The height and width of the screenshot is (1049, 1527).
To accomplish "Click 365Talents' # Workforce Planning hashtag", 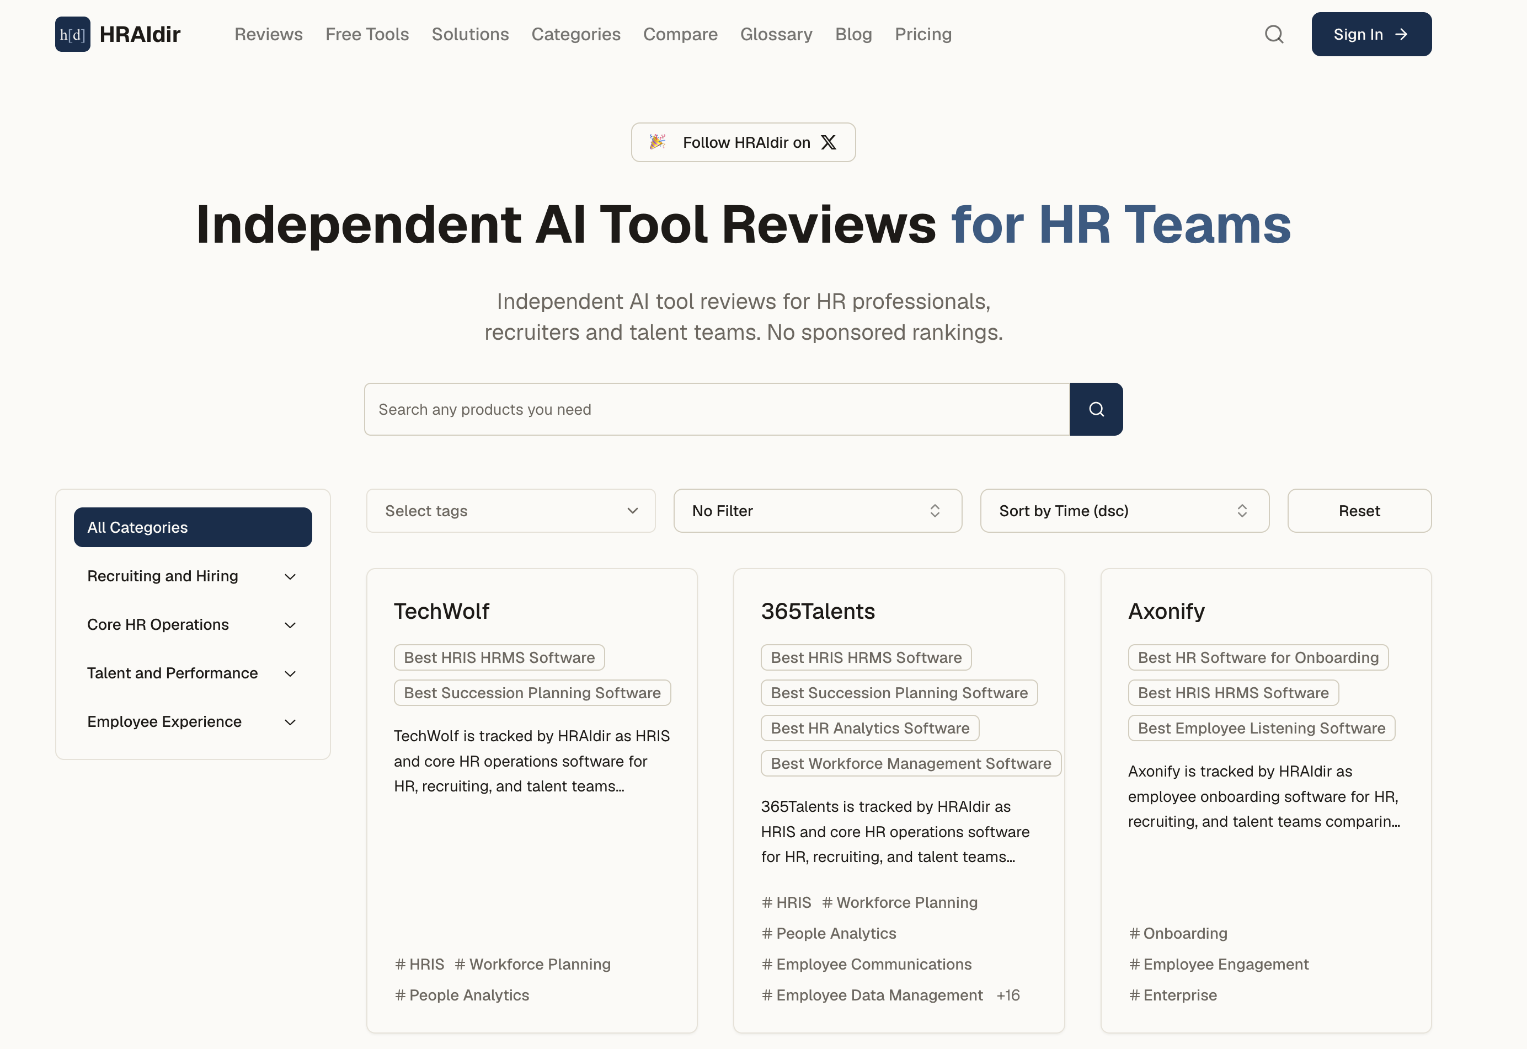I will coord(899,902).
